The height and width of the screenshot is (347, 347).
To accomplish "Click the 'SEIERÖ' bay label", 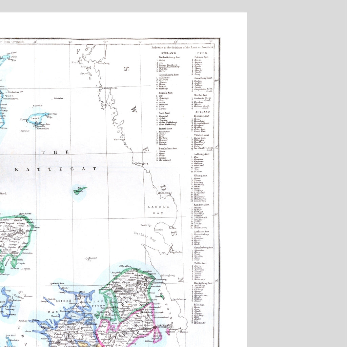I will [63, 301].
